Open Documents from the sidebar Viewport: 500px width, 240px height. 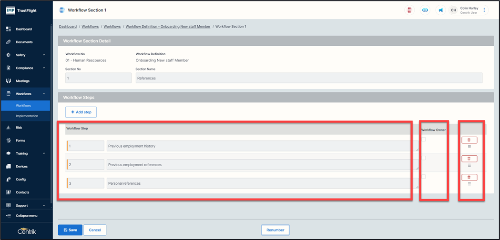pos(24,42)
